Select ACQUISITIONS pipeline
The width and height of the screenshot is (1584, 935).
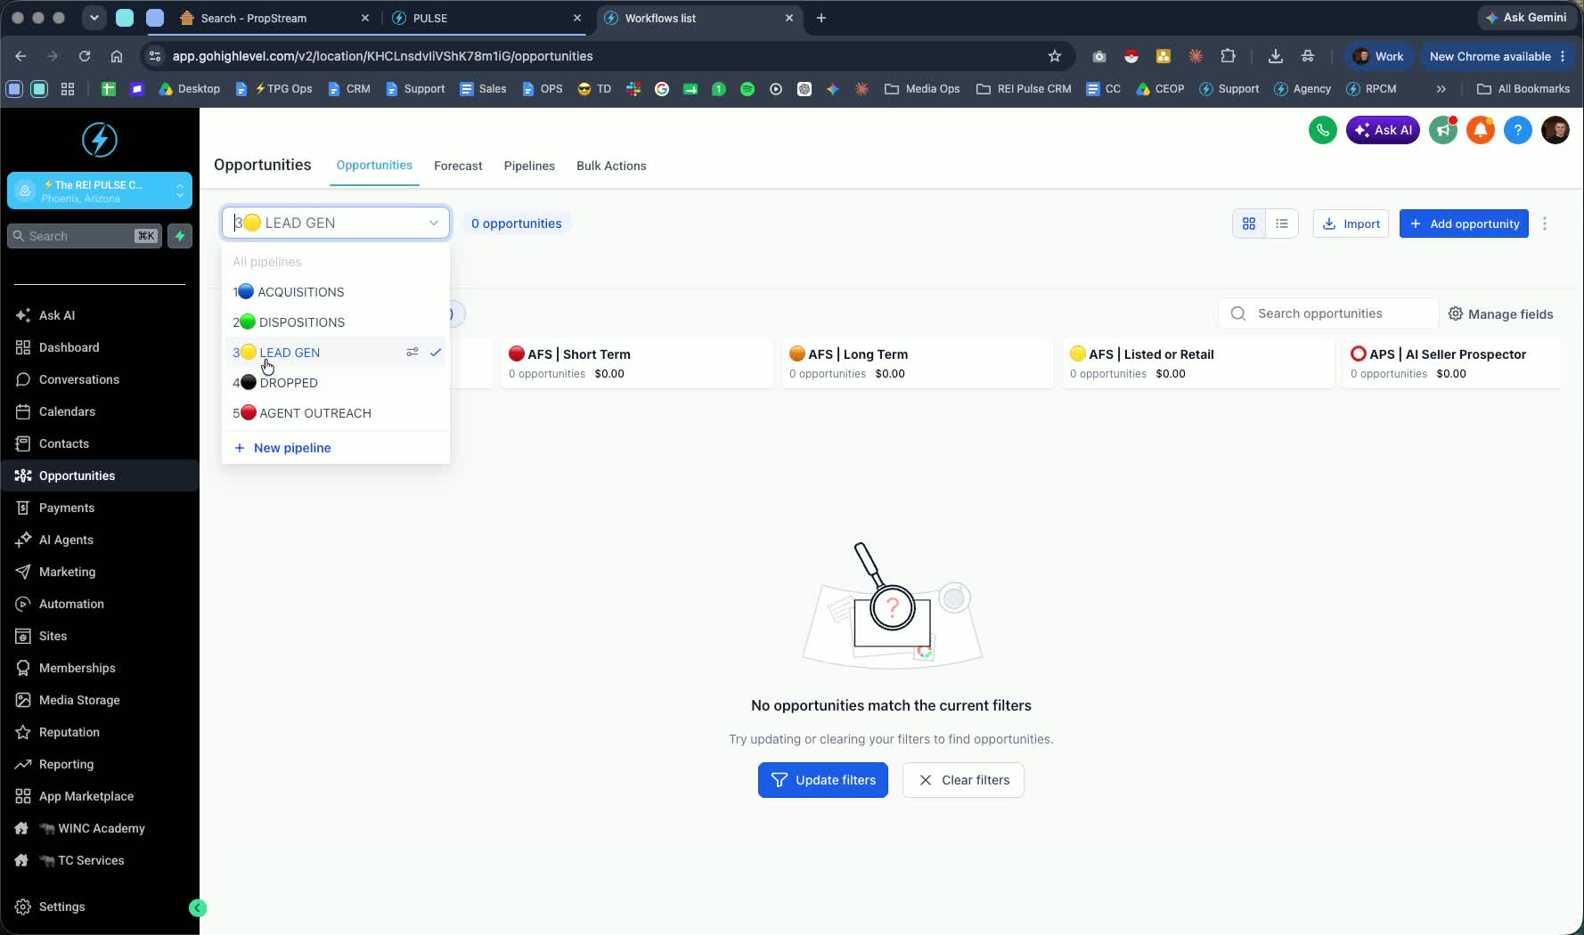click(336, 292)
